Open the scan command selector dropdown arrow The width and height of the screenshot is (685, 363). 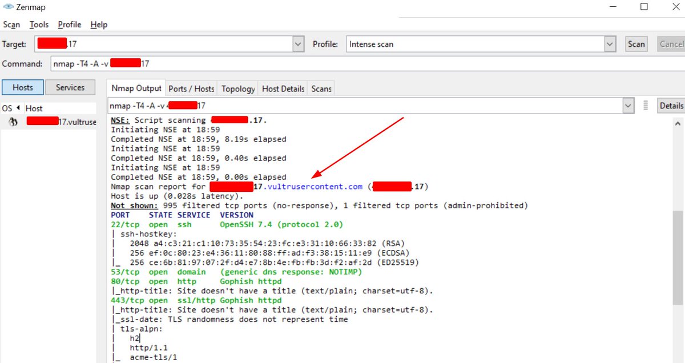tap(628, 106)
